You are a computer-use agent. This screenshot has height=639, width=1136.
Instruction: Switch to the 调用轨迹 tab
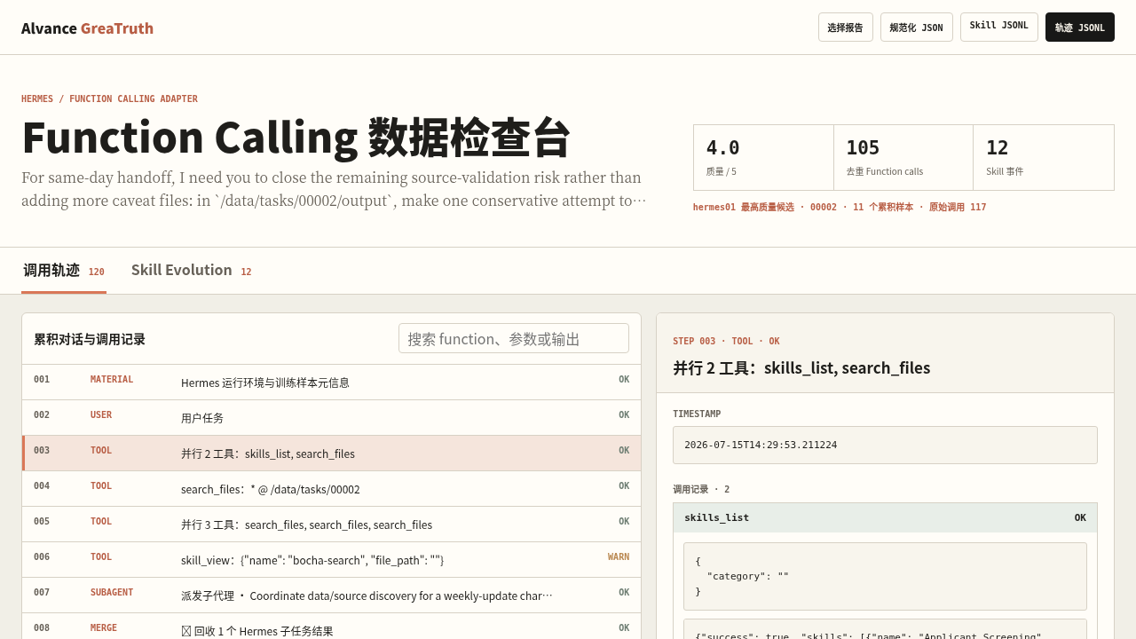click(x=64, y=271)
